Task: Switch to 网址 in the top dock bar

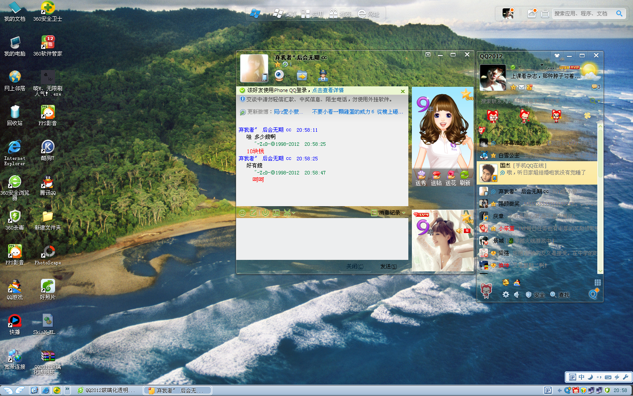Action: (368, 14)
